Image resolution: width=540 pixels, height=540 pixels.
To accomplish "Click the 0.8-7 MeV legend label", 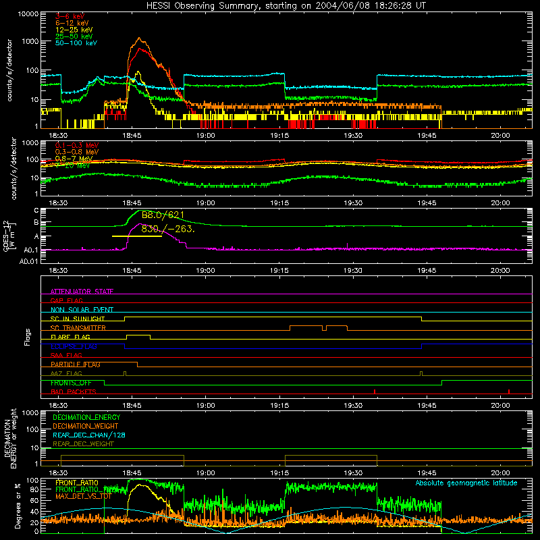I will (x=74, y=159).
